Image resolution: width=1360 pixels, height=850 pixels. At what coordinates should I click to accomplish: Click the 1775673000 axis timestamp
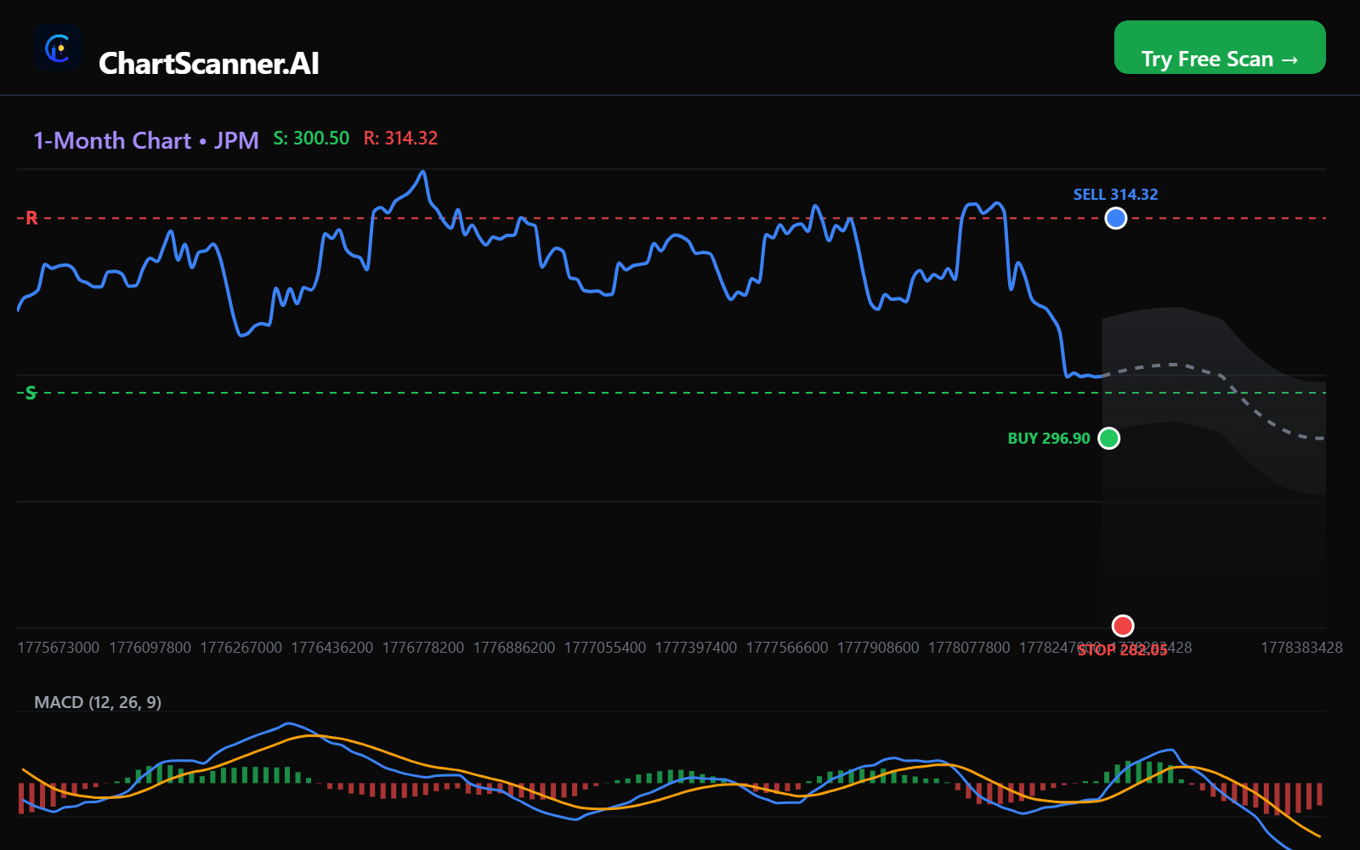(59, 648)
